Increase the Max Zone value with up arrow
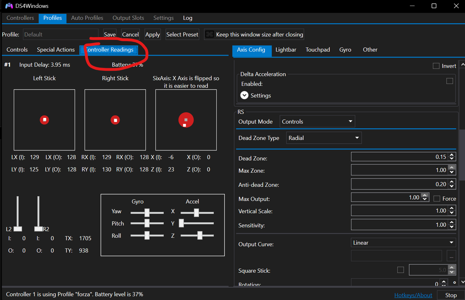Image resolution: width=465 pixels, height=300 pixels. pyautogui.click(x=452, y=168)
